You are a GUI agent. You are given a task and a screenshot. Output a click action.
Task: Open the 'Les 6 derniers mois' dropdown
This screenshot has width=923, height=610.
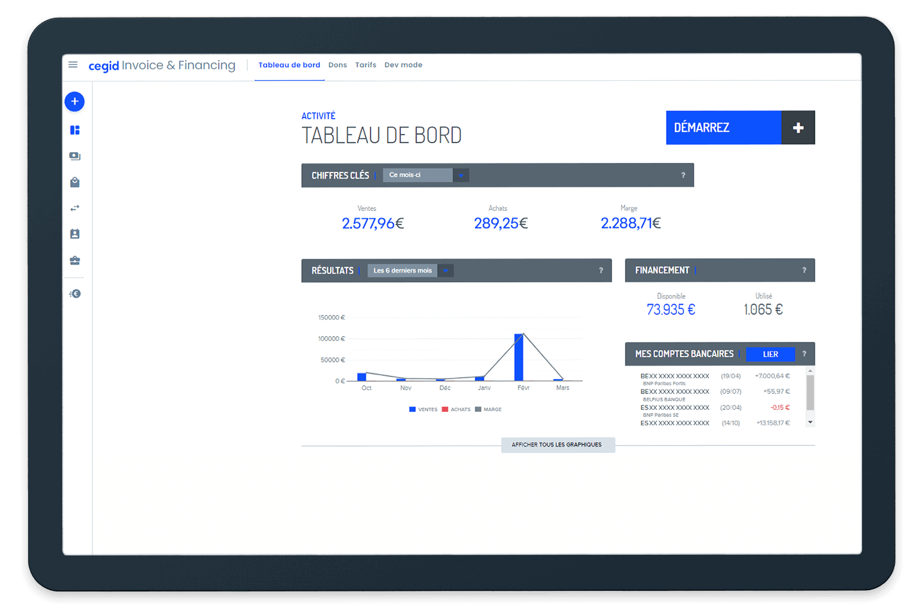[x=445, y=271]
